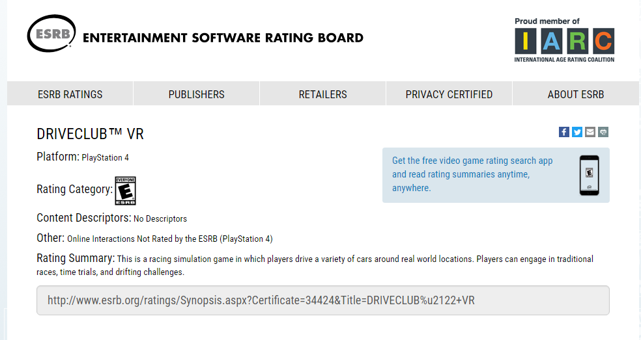Screen dimensions: 641x340
Task: Click the International Age Rating Coalition caption
Action: 564,60
